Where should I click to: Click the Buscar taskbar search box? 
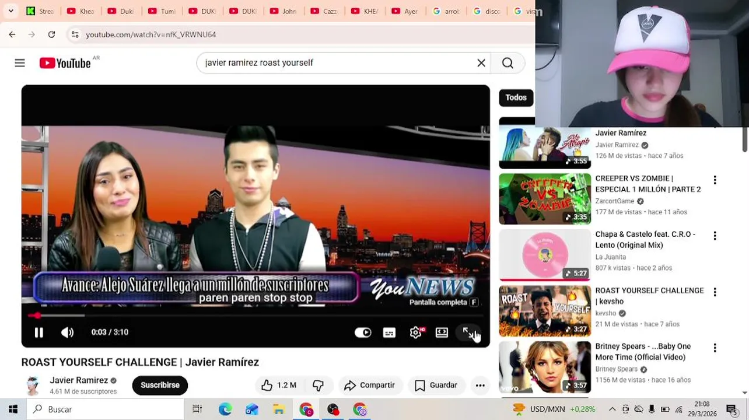[105, 409]
